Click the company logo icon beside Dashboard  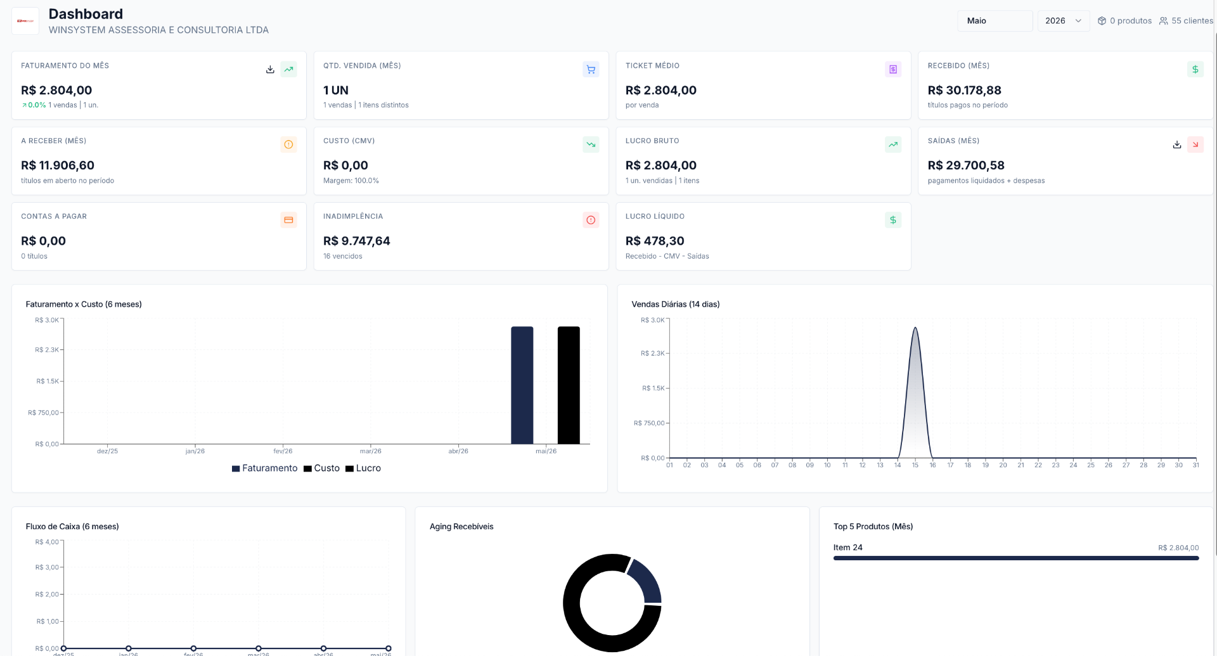click(x=25, y=21)
